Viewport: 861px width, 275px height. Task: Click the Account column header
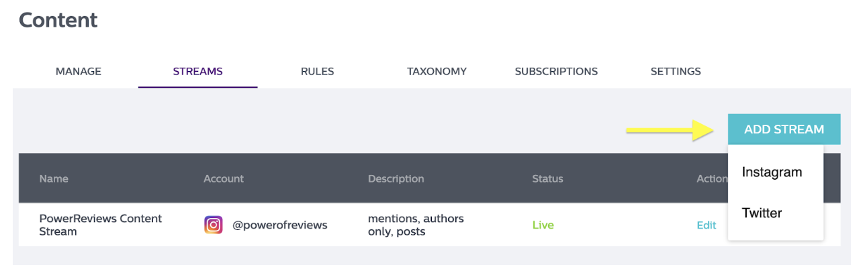224,179
